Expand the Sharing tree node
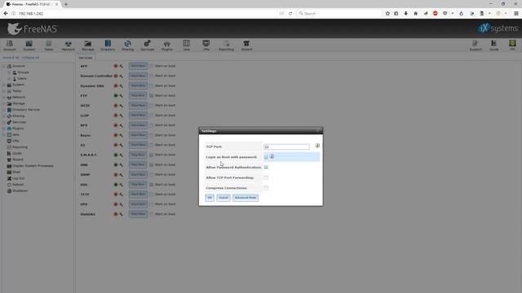 pos(4,116)
